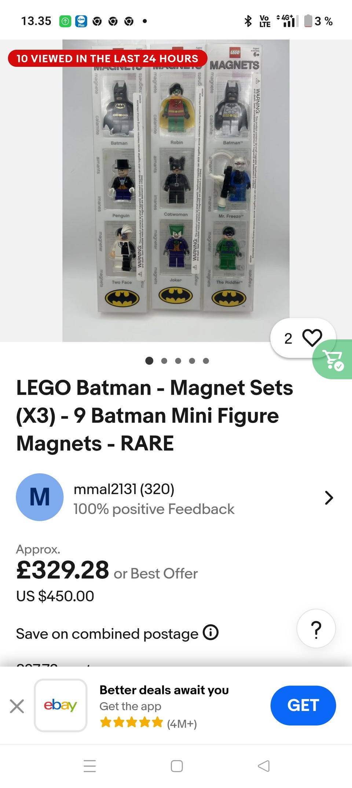Open the LEGO Batman magnets product photo
This screenshot has width=352, height=788.
(176, 191)
